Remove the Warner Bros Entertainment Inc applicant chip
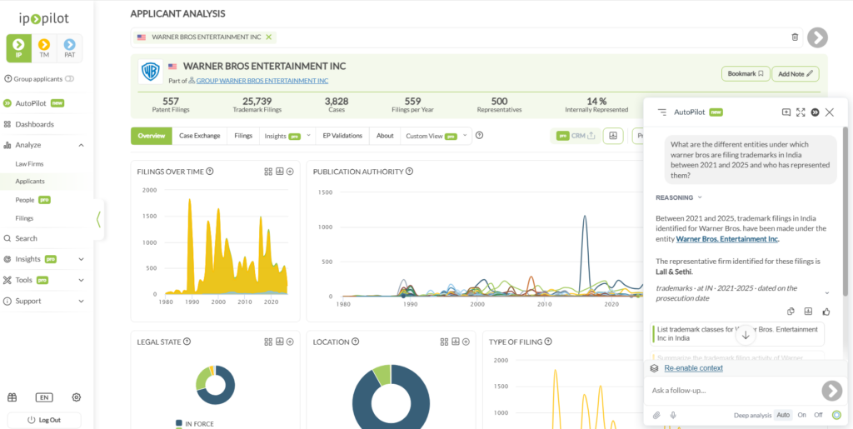 268,37
